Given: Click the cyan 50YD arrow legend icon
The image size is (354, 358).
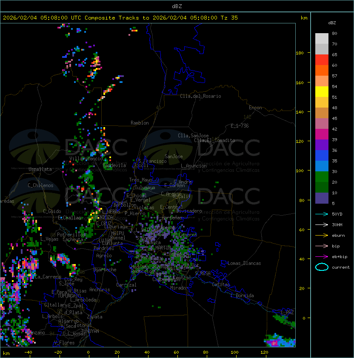Looking at the screenshot, I should (322, 214).
